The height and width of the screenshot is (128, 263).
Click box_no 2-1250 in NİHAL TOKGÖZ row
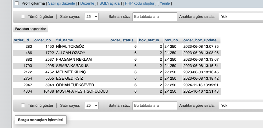coord(170,47)
